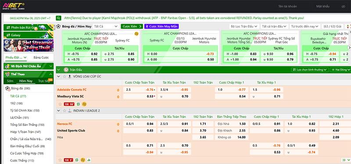Select the Bảng Cược tab

(x=41, y=57)
